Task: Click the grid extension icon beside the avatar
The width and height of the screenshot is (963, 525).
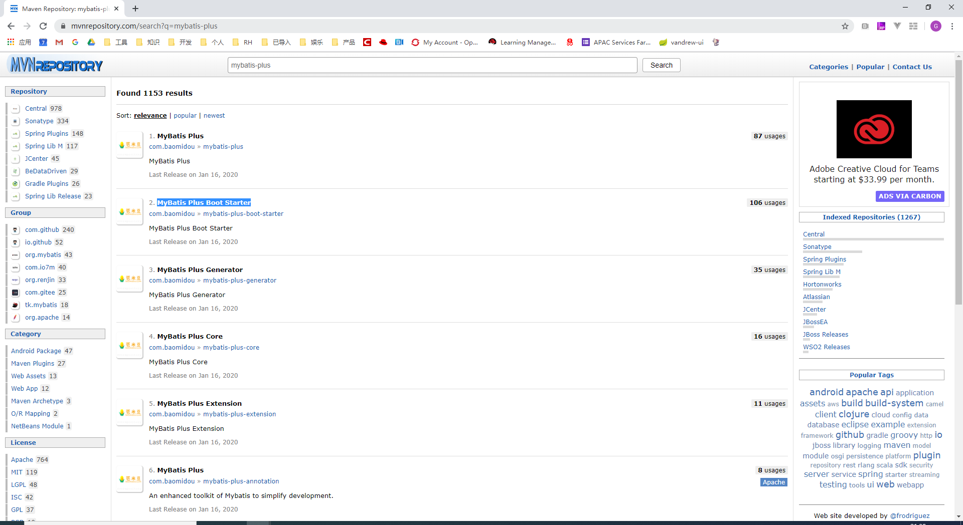Action: tap(913, 26)
